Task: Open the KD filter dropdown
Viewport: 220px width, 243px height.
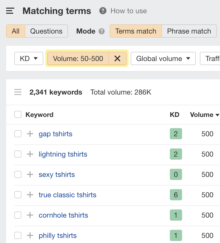Action: [29, 58]
